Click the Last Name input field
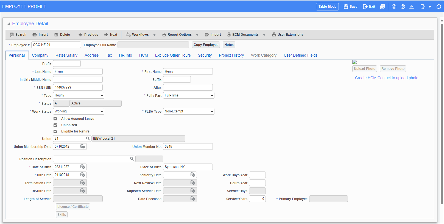Image resolution: width=444 pixels, height=224 pixels. pos(78,71)
